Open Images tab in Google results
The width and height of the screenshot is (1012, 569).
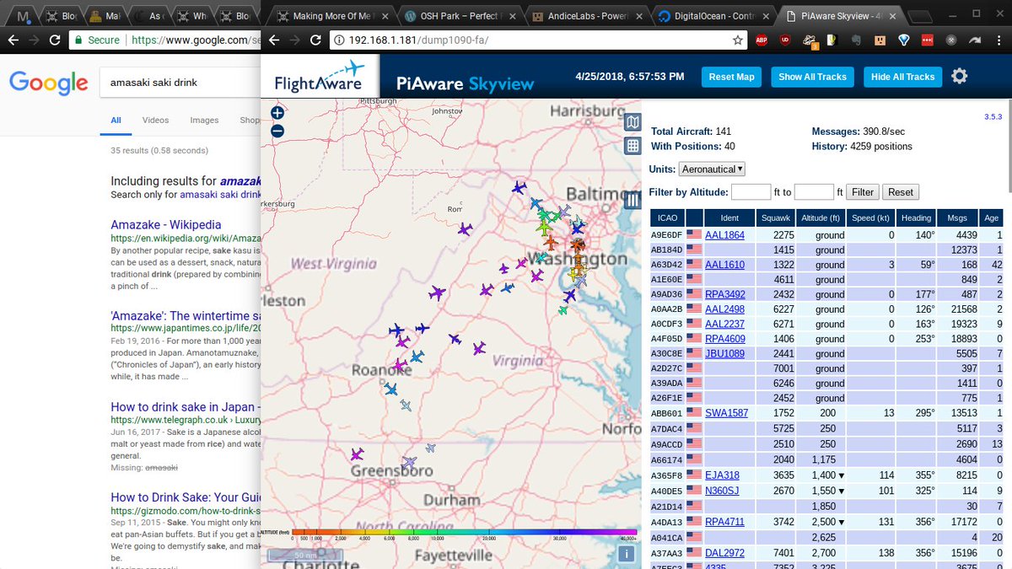pos(204,121)
